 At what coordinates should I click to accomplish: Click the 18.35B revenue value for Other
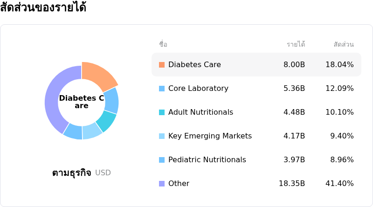(292, 183)
